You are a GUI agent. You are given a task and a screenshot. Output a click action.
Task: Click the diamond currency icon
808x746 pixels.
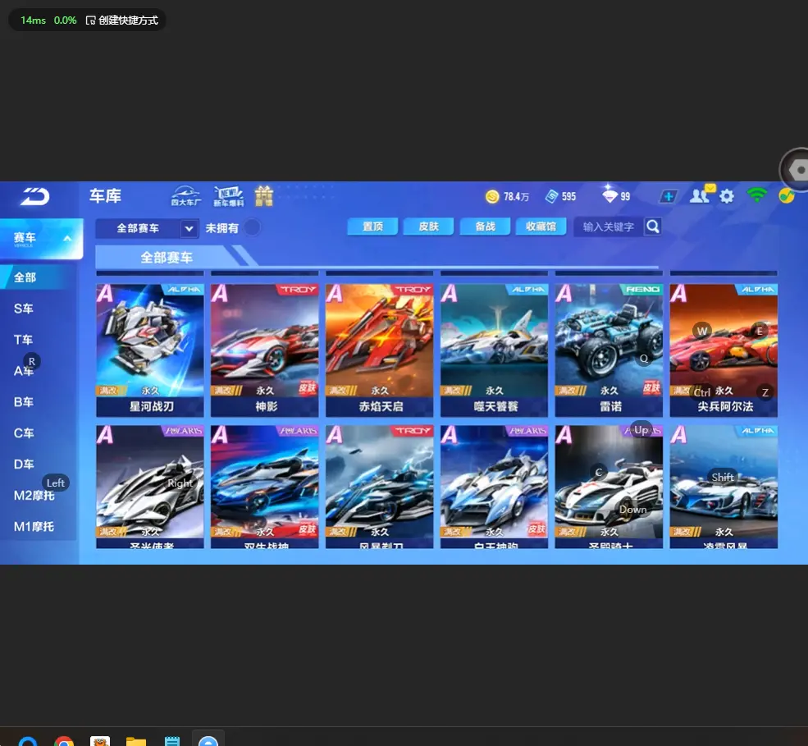[609, 195]
